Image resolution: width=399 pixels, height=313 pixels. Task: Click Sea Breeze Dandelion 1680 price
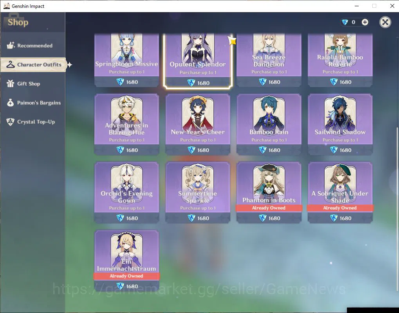tap(269, 82)
